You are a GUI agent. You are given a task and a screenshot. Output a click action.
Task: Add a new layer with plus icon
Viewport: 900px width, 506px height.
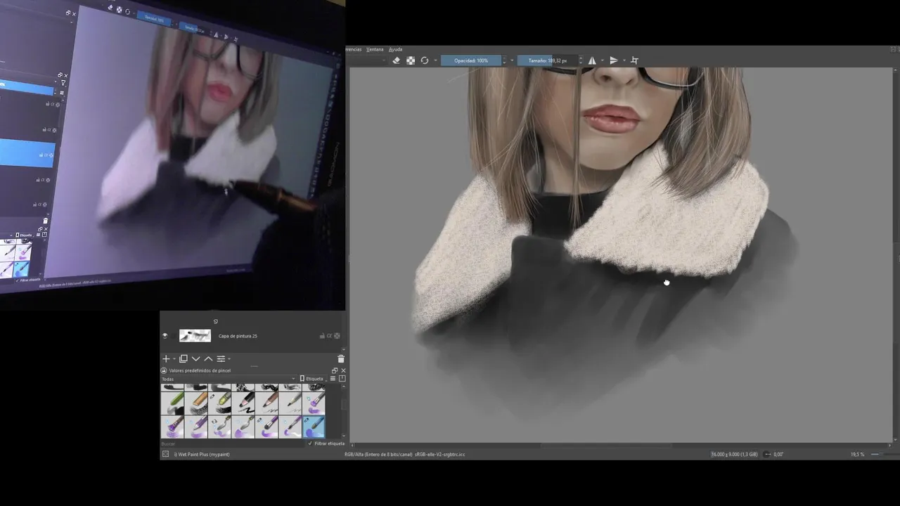[167, 358]
